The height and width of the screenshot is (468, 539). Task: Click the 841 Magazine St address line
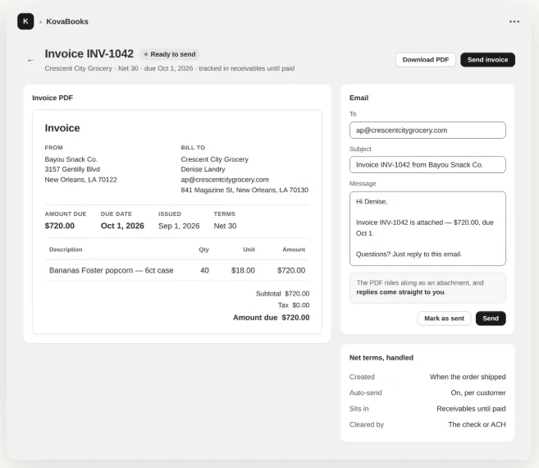(x=244, y=190)
